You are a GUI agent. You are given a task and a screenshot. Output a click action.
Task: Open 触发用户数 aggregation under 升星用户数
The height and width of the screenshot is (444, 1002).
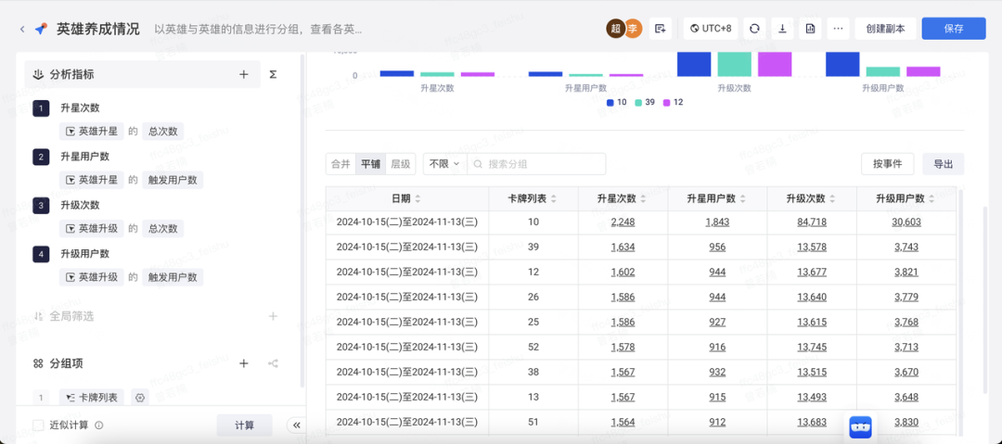click(x=173, y=180)
